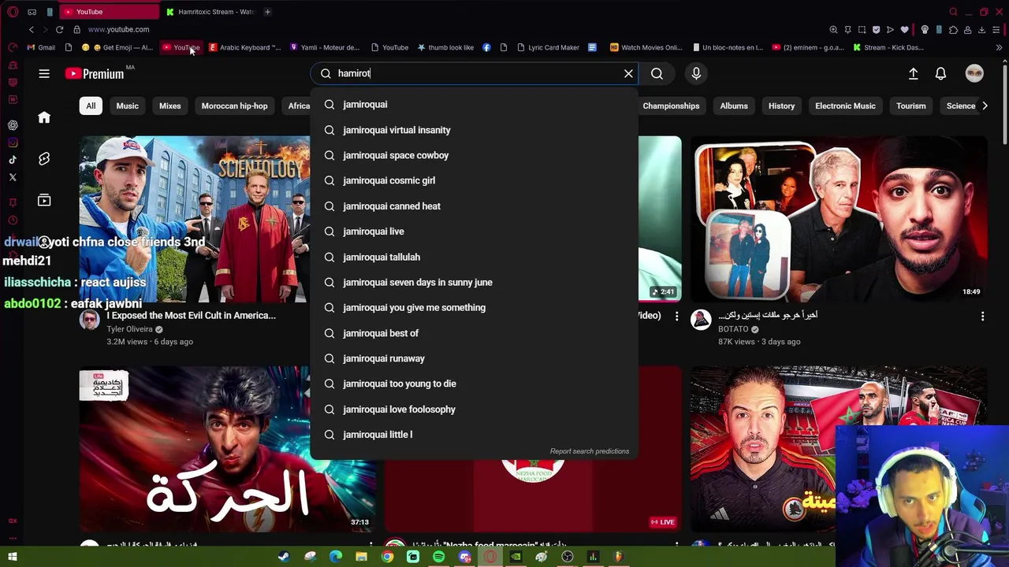This screenshot has width=1009, height=567.
Task: Open the browser extensions cube icon
Action: pos(953,29)
